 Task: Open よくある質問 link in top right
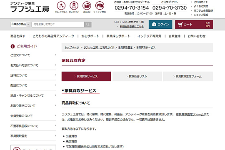(x=201, y=6)
